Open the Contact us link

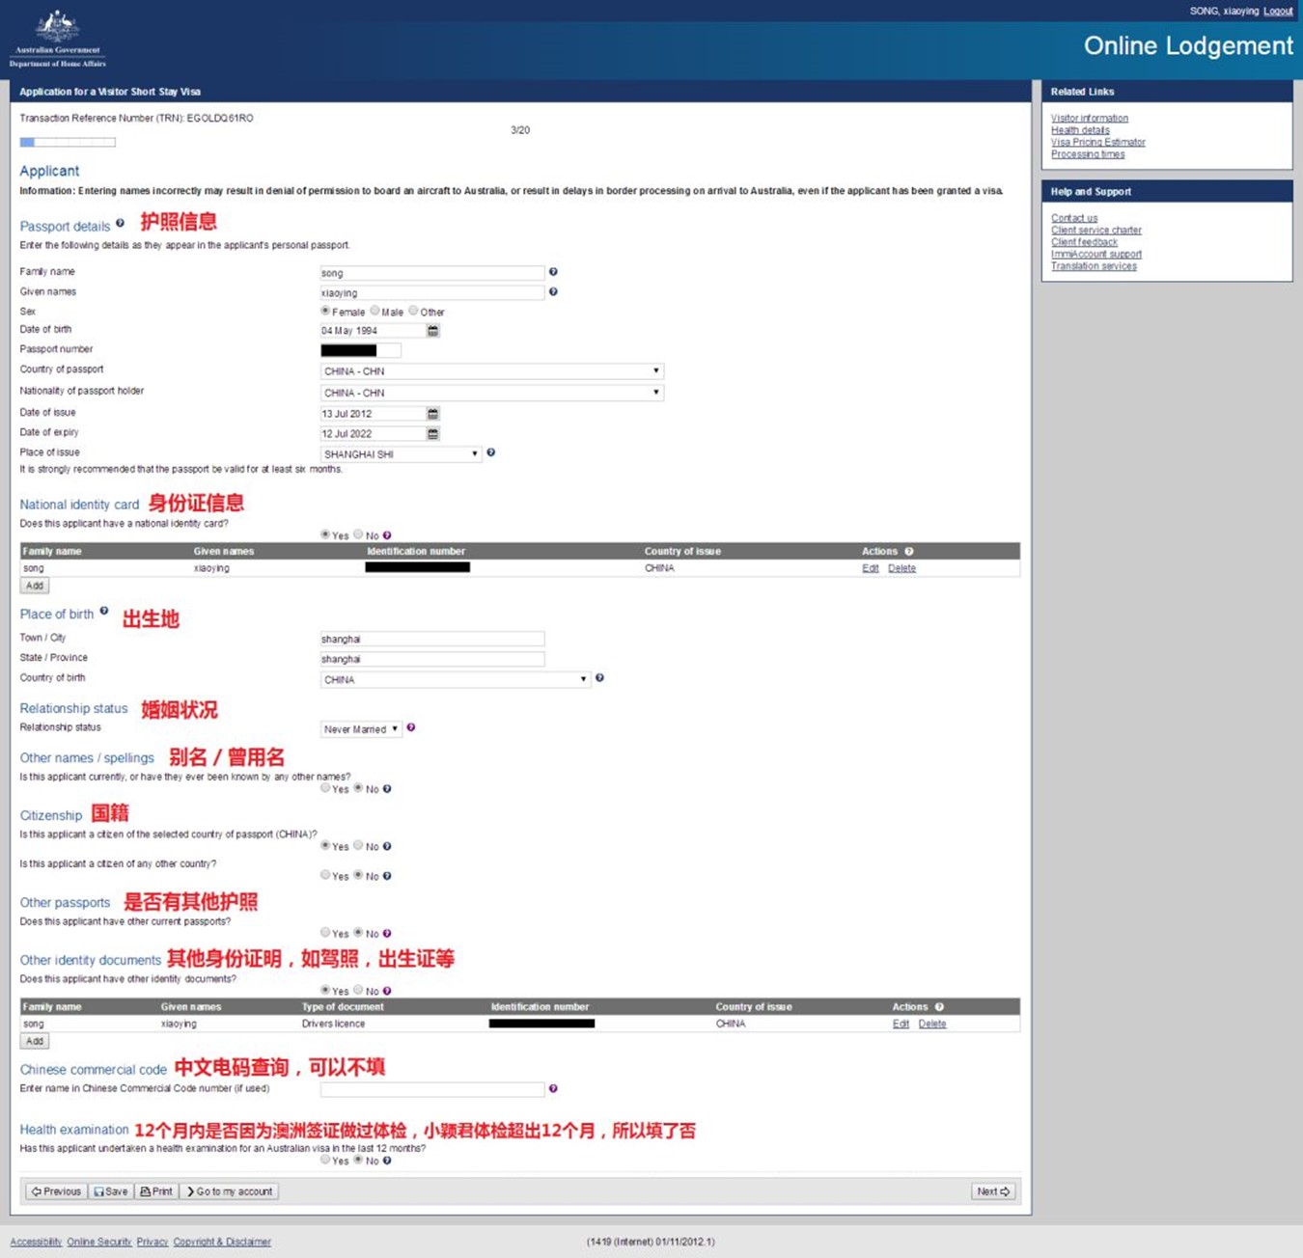coord(1074,218)
